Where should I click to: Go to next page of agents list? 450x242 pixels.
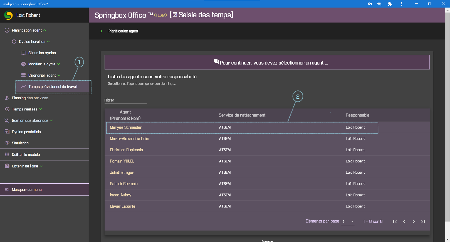coord(414,221)
